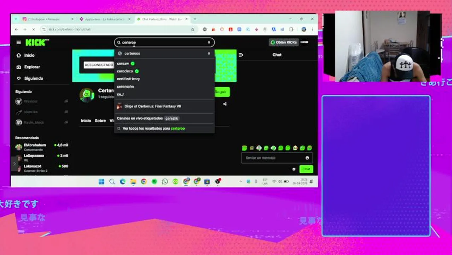
Task: Go back in browser
Action: [16, 29]
